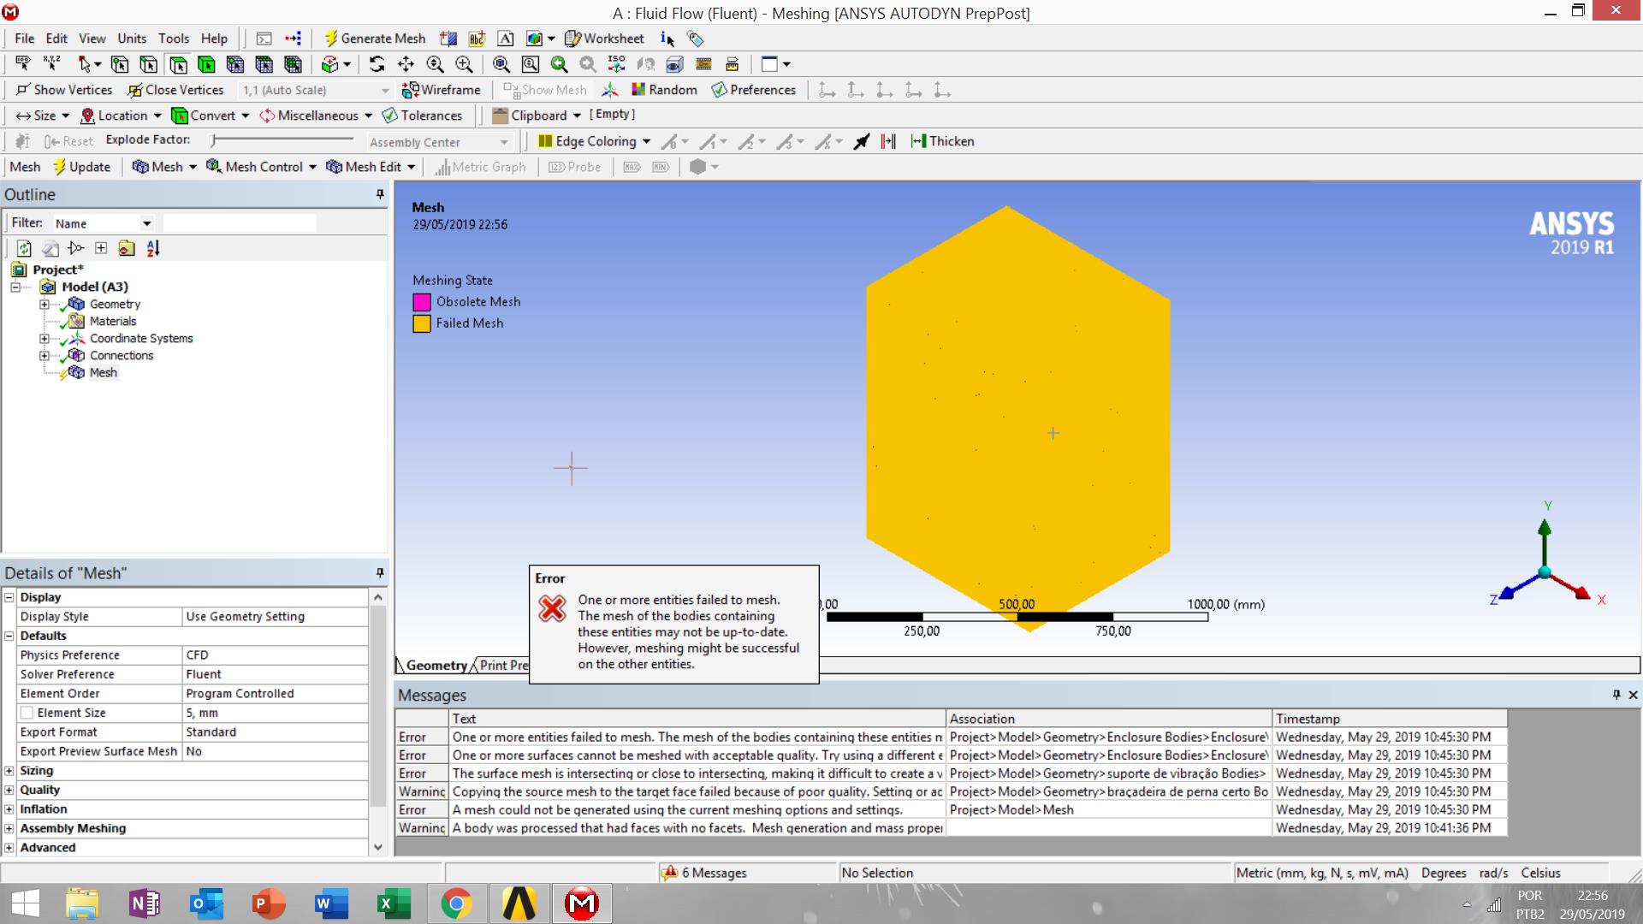Open Chrome from the taskbar

[456, 903]
